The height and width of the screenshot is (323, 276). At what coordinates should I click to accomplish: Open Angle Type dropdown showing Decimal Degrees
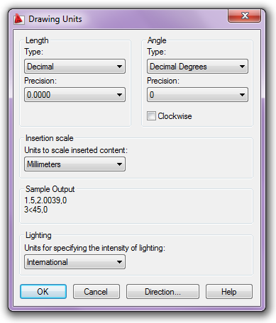(197, 67)
